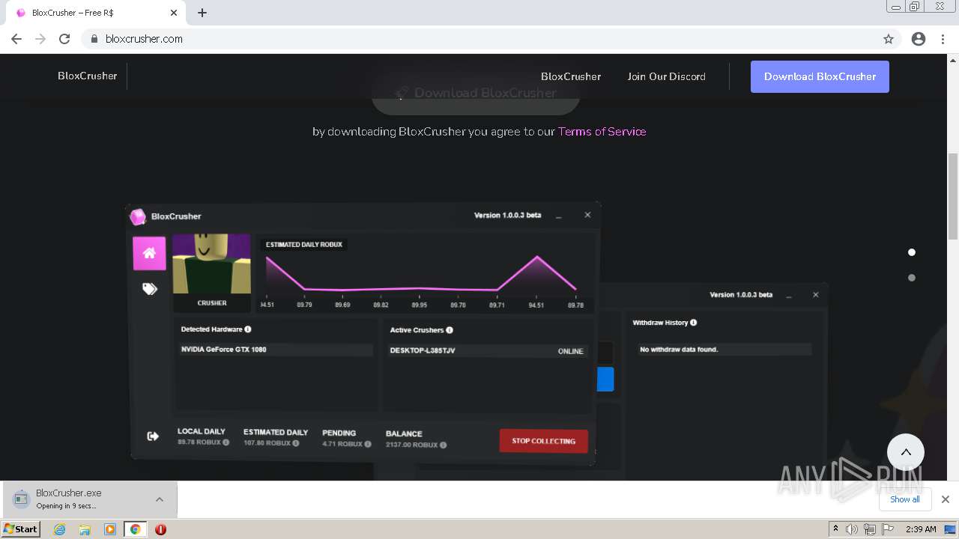Click the ESTIMATED DAILY ROBUX chart

pyautogui.click(x=426, y=275)
